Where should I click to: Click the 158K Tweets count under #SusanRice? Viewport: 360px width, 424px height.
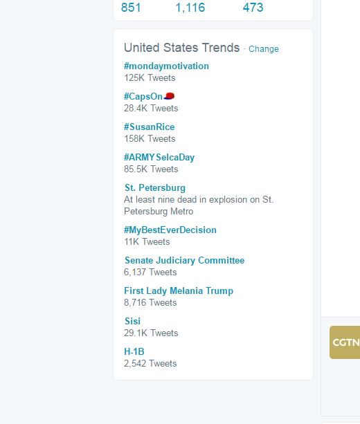150,139
